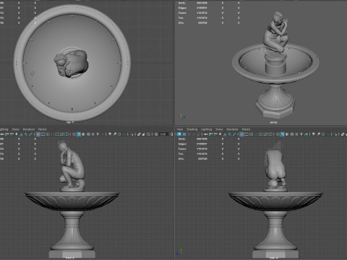Click X-Ray Joints icon in front view toolbar
The height and width of the screenshot is (260, 347).
(148, 134)
